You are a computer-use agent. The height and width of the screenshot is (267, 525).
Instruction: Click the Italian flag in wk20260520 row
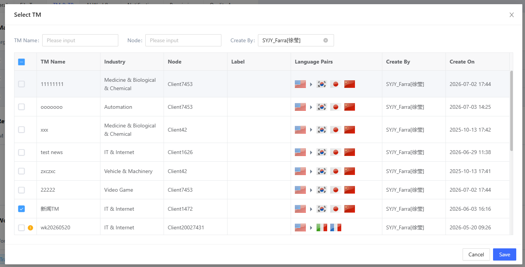click(322, 227)
